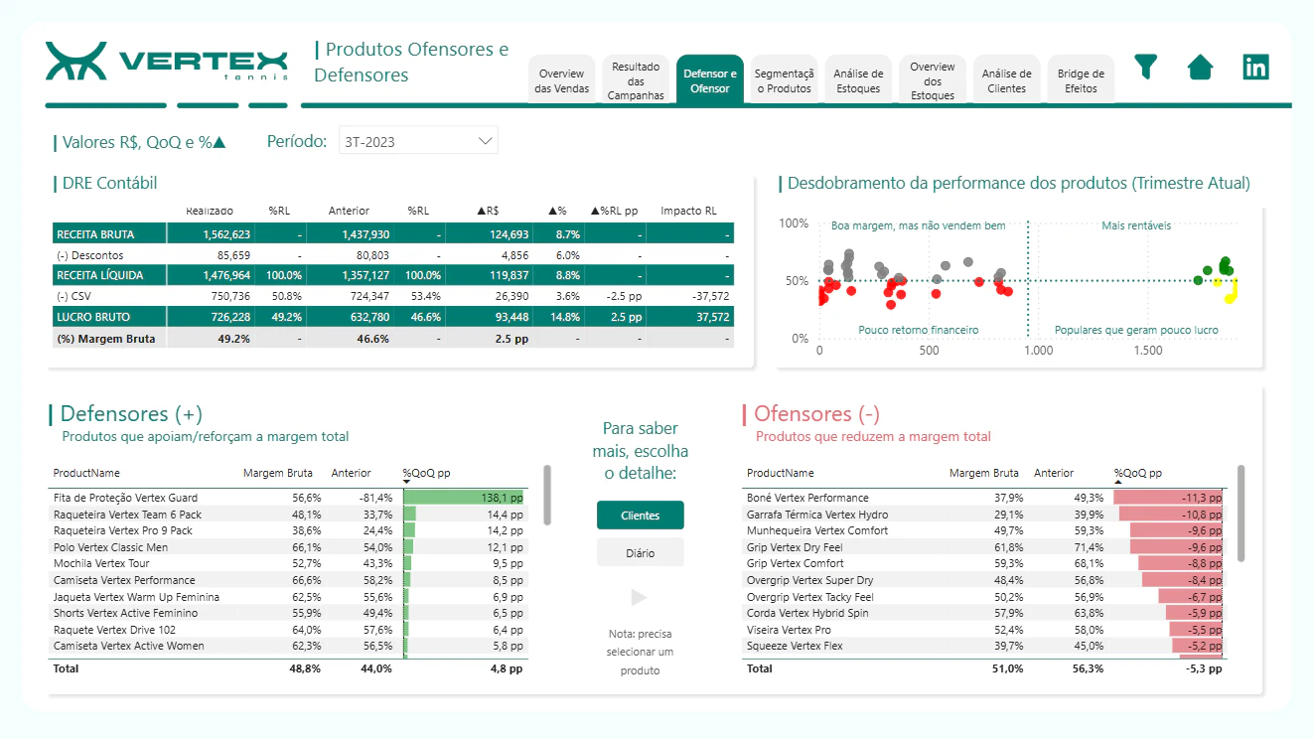Screen dimensions: 1314x739
Task: Click the (%) Margem Bruta row label
Action: (x=106, y=338)
